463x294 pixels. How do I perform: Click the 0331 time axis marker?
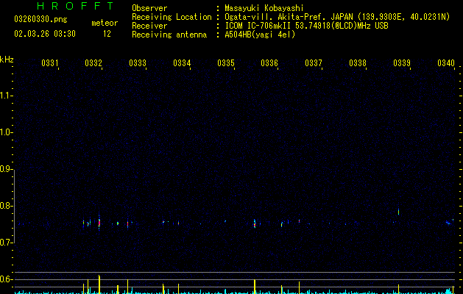[49, 63]
